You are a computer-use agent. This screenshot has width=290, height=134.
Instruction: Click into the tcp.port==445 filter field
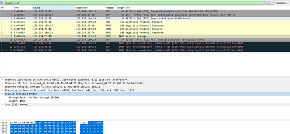pyautogui.click(x=133, y=3)
